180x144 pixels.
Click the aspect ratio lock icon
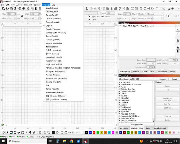click(22, 16)
